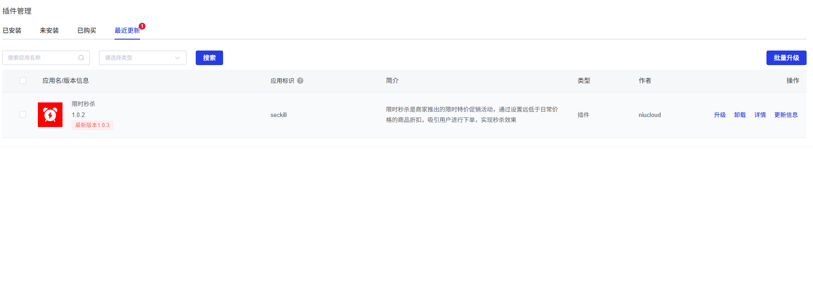This screenshot has width=813, height=295.
Task: Click the help icon beside 应用标识
Action: coord(300,81)
